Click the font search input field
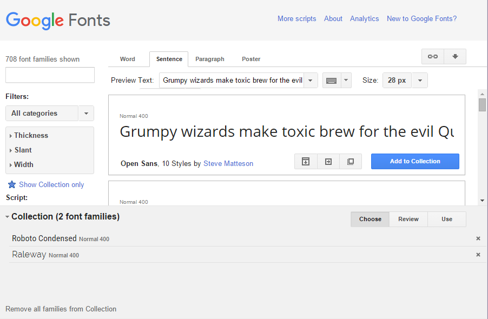This screenshot has width=488, height=319. 50,75
